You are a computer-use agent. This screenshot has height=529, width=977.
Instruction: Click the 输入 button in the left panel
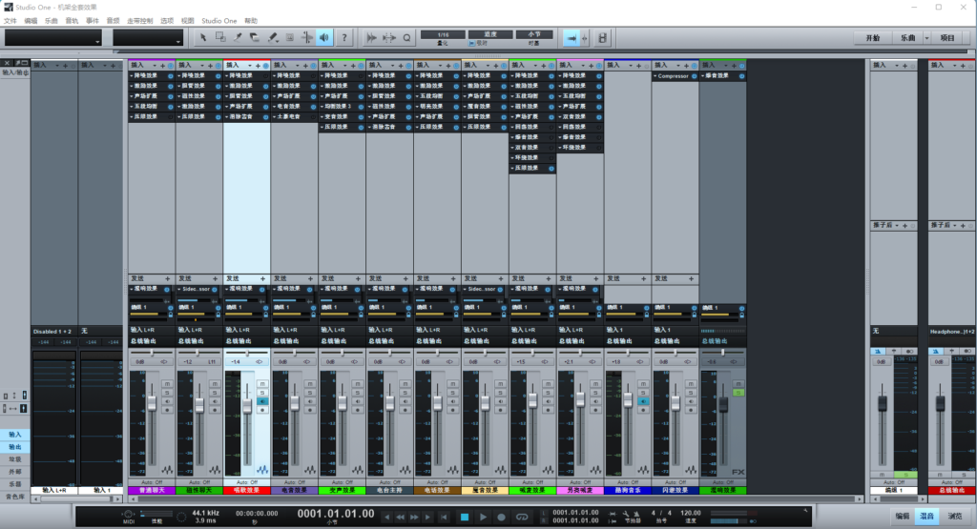[x=15, y=435]
